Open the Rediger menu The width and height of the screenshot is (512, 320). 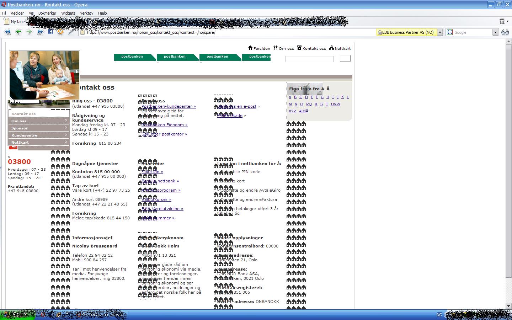coord(17,13)
